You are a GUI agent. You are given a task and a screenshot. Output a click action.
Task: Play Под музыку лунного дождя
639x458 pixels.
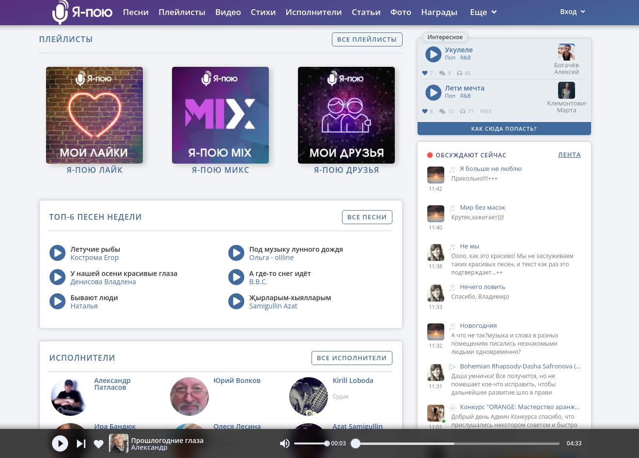click(x=236, y=253)
